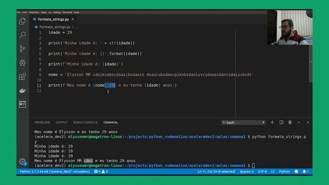Create a new terminal with plus icon
The width and height of the screenshot is (329, 185).
[272, 122]
